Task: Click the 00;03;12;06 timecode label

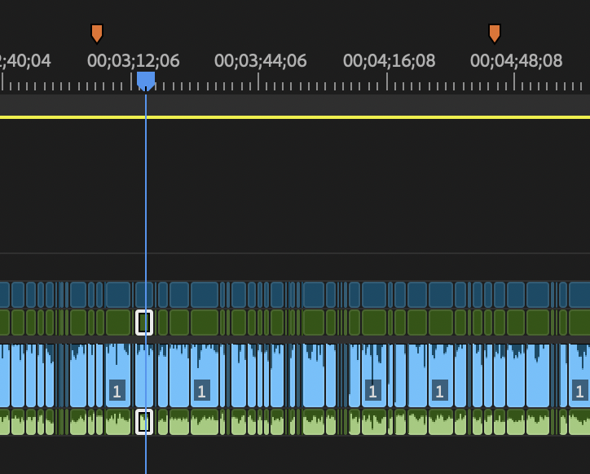Action: click(x=133, y=61)
